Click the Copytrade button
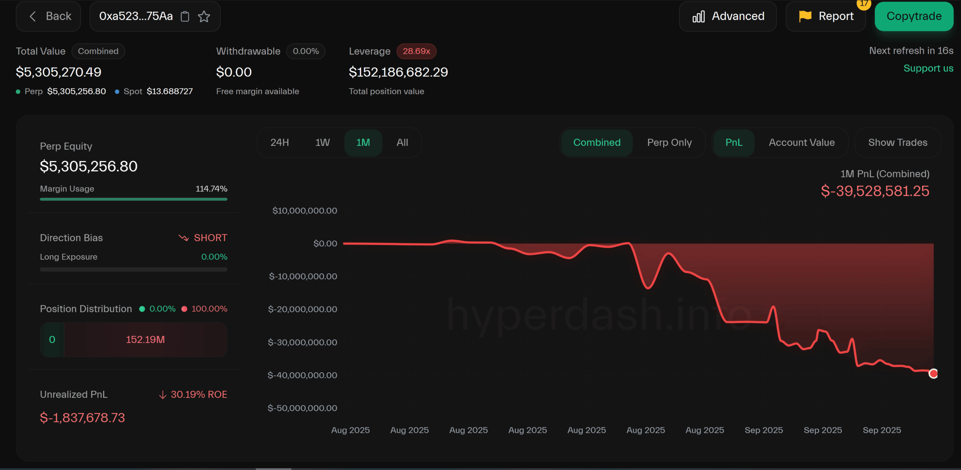 click(x=914, y=16)
